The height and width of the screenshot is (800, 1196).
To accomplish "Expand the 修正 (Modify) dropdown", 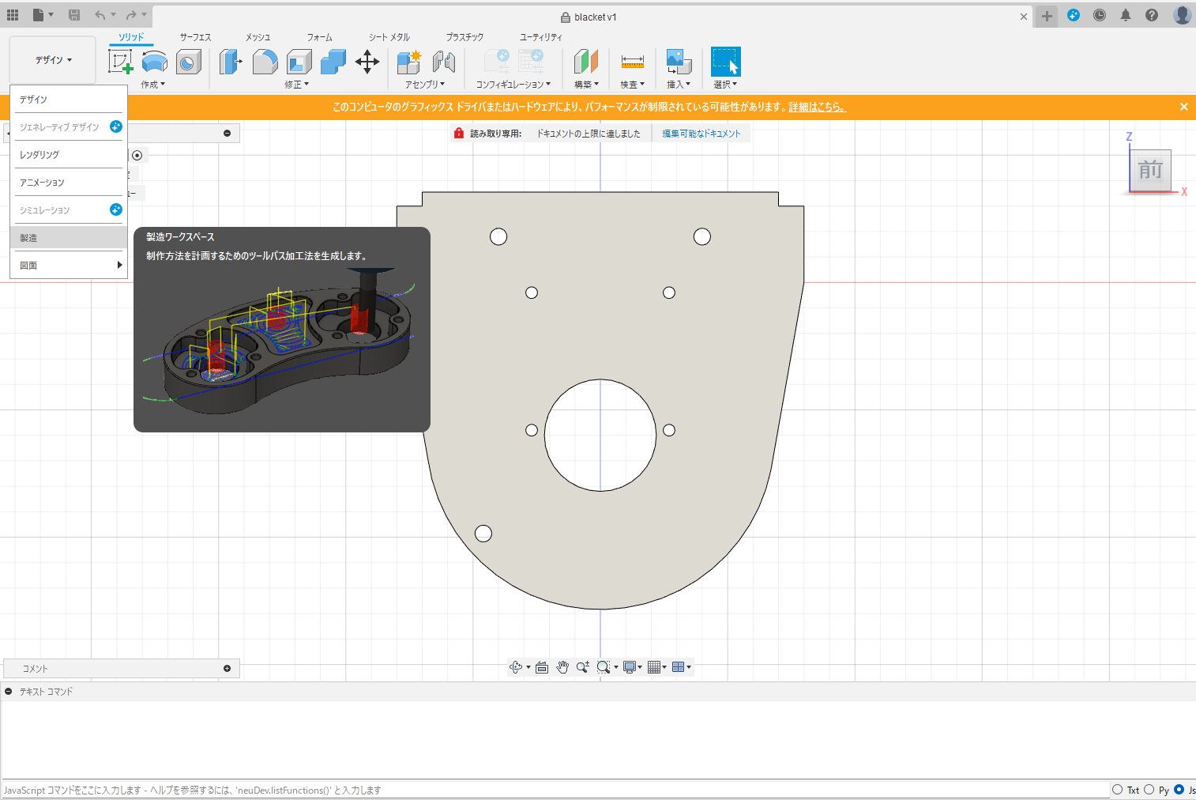I will 297,85.
